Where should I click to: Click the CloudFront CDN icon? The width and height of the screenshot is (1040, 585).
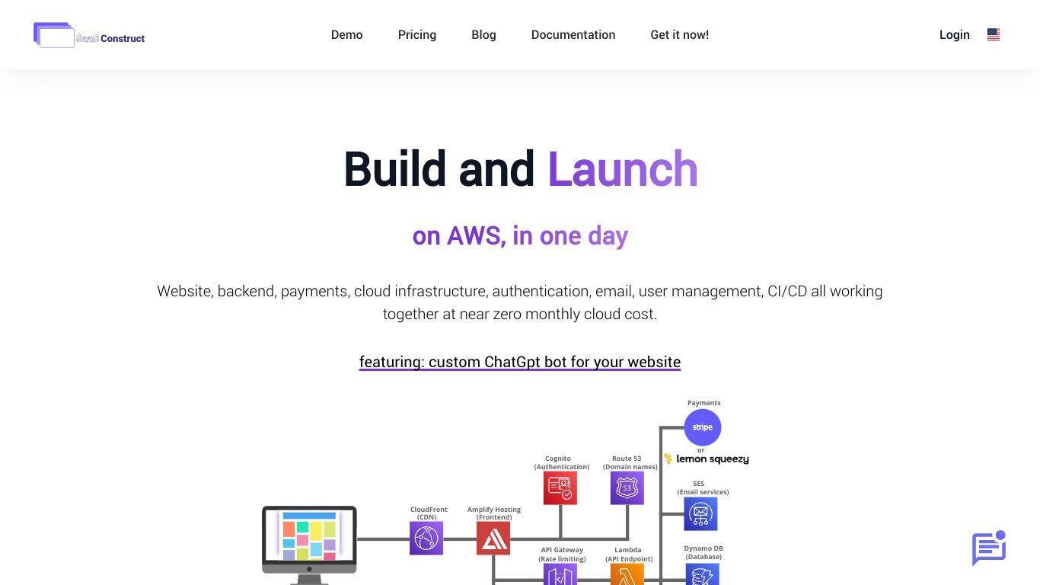(x=426, y=539)
